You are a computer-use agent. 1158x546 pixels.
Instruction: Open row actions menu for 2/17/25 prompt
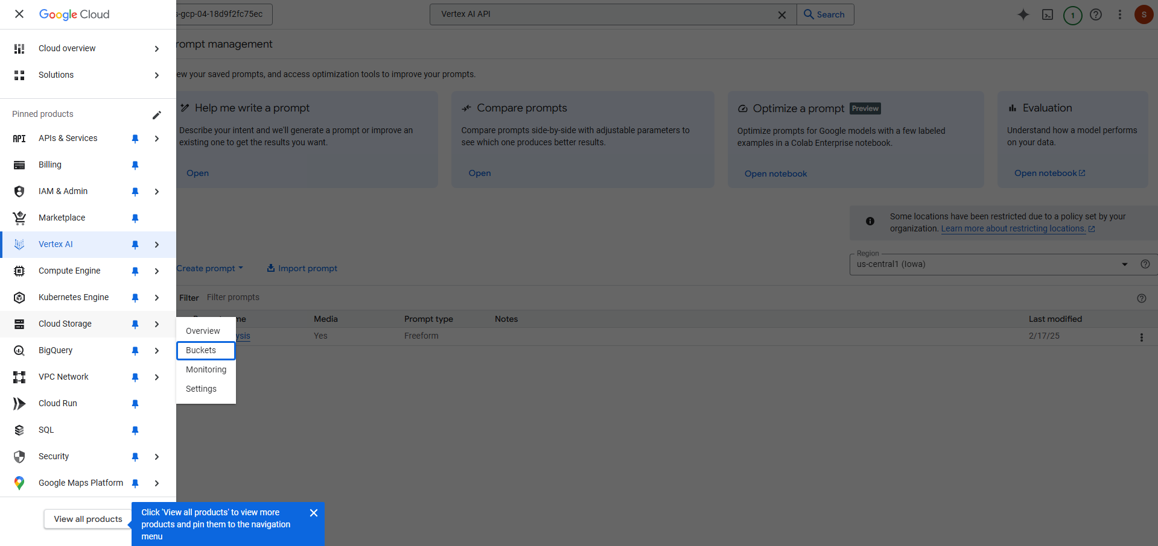click(x=1141, y=337)
